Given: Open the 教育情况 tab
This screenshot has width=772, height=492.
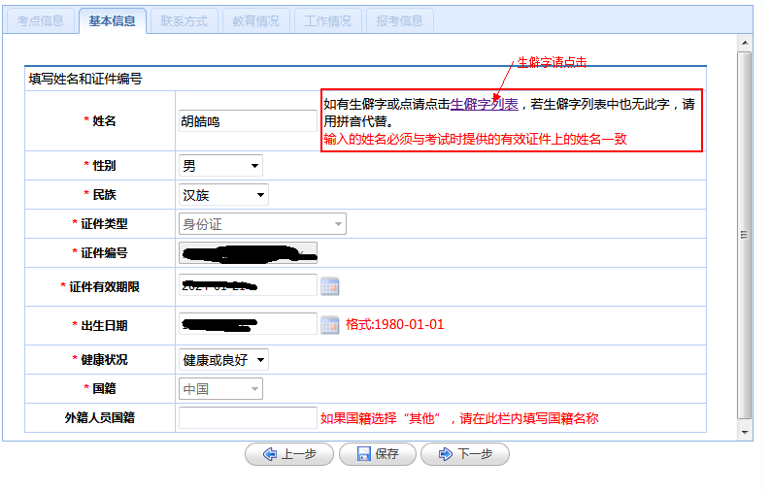Looking at the screenshot, I should pyautogui.click(x=255, y=20).
